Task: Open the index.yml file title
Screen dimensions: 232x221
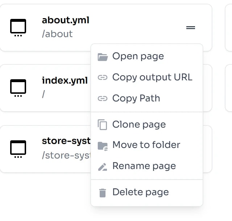Action: click(x=65, y=81)
